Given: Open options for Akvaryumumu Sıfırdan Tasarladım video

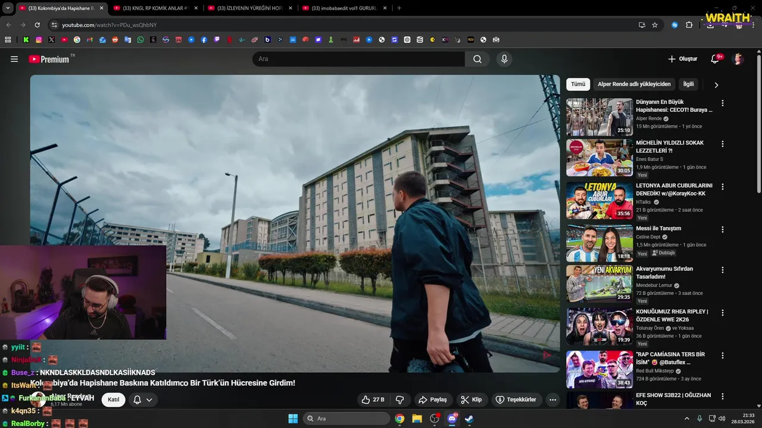Looking at the screenshot, I should pyautogui.click(x=723, y=270).
